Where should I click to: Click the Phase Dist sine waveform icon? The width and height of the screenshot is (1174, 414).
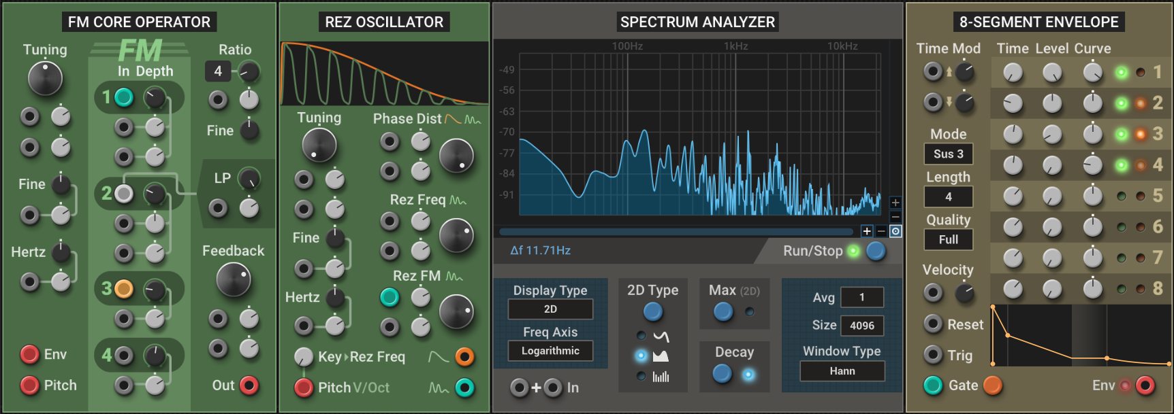click(x=453, y=119)
